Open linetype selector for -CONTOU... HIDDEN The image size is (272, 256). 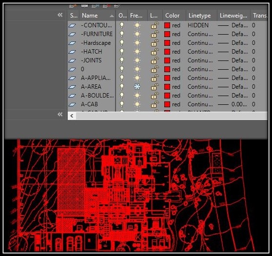point(198,25)
